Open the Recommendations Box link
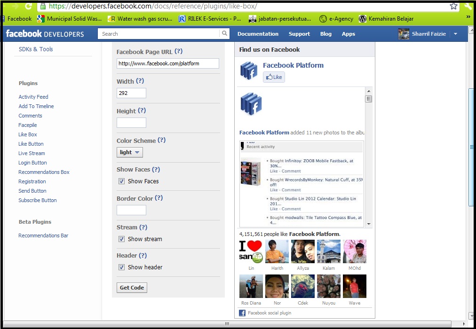Viewport: 476px width, 329px height. pyautogui.click(x=44, y=172)
